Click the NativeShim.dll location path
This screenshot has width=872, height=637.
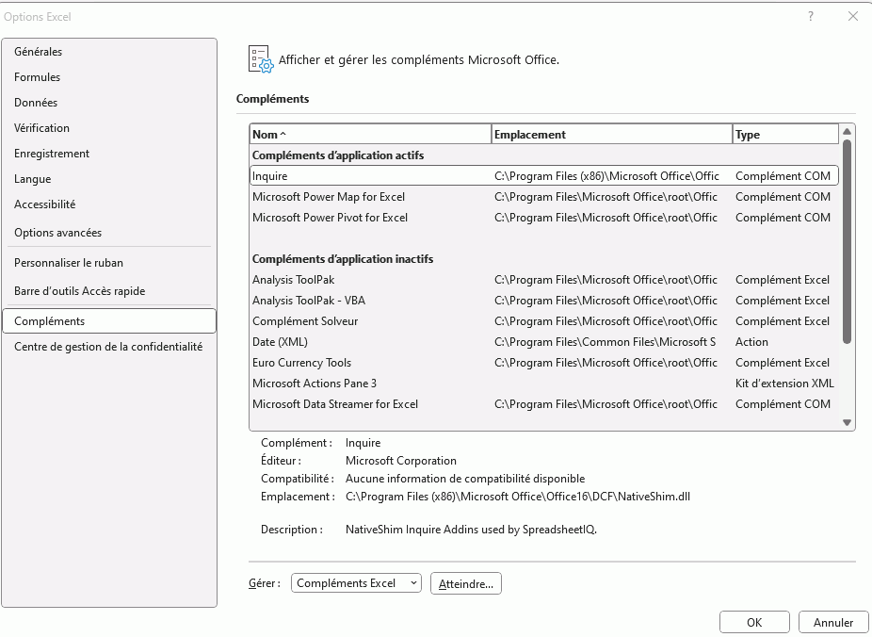coord(518,497)
